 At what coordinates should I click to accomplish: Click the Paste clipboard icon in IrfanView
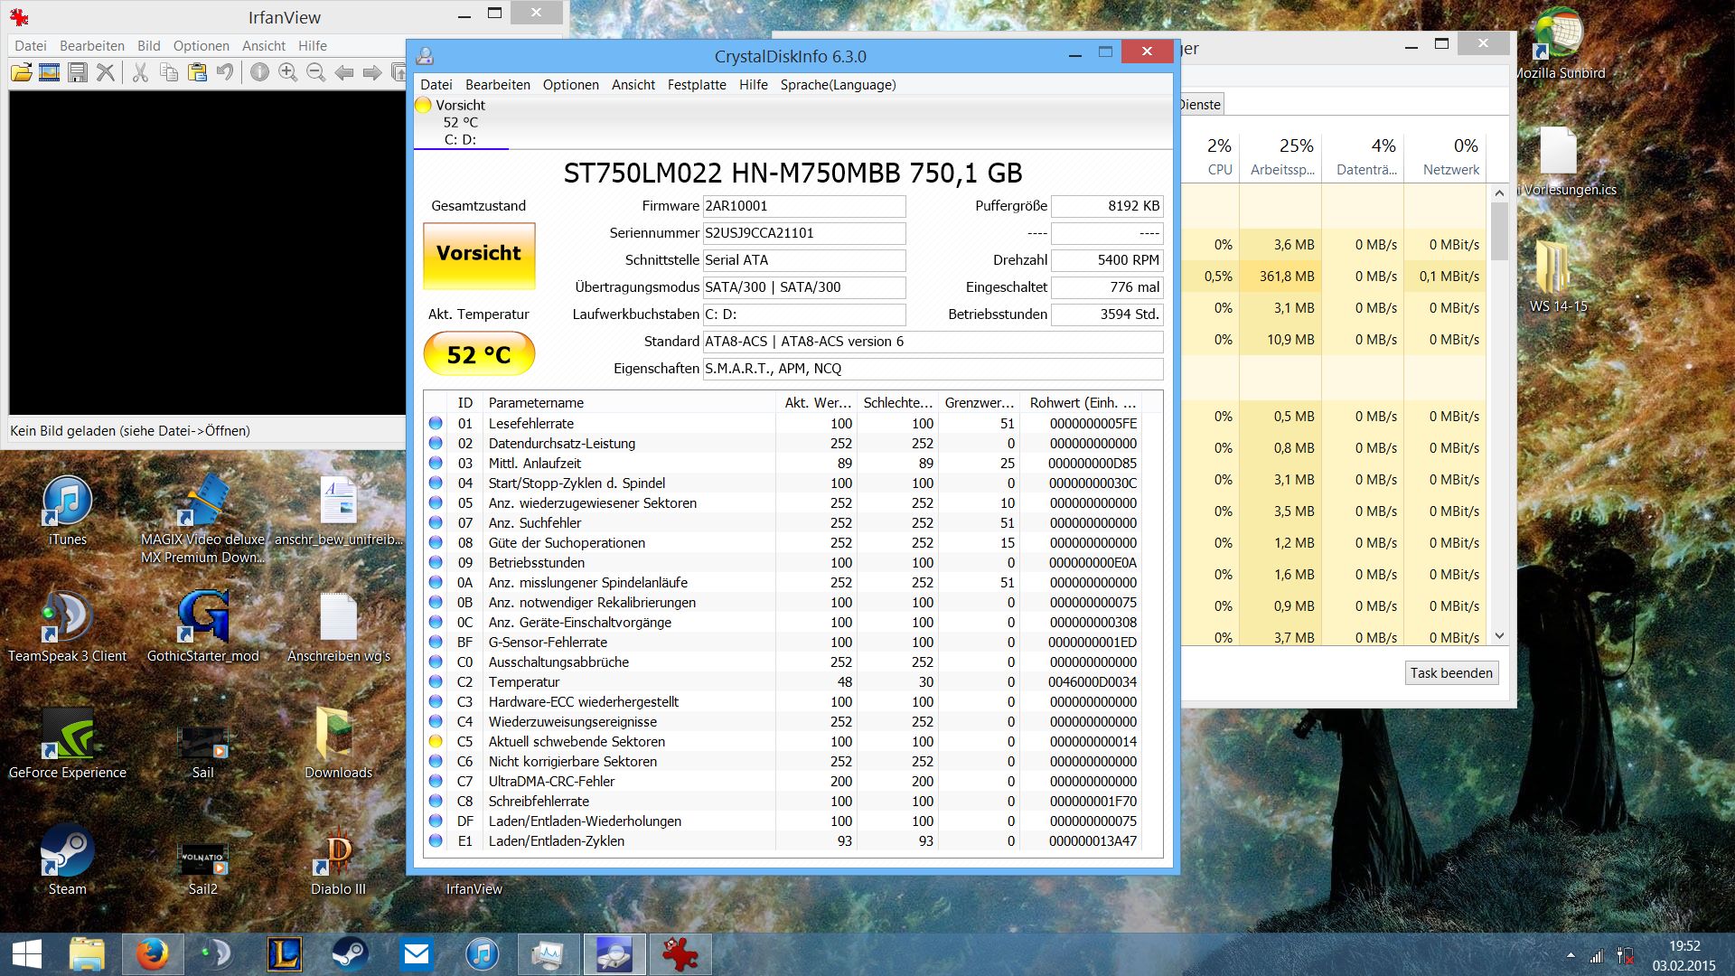click(197, 72)
